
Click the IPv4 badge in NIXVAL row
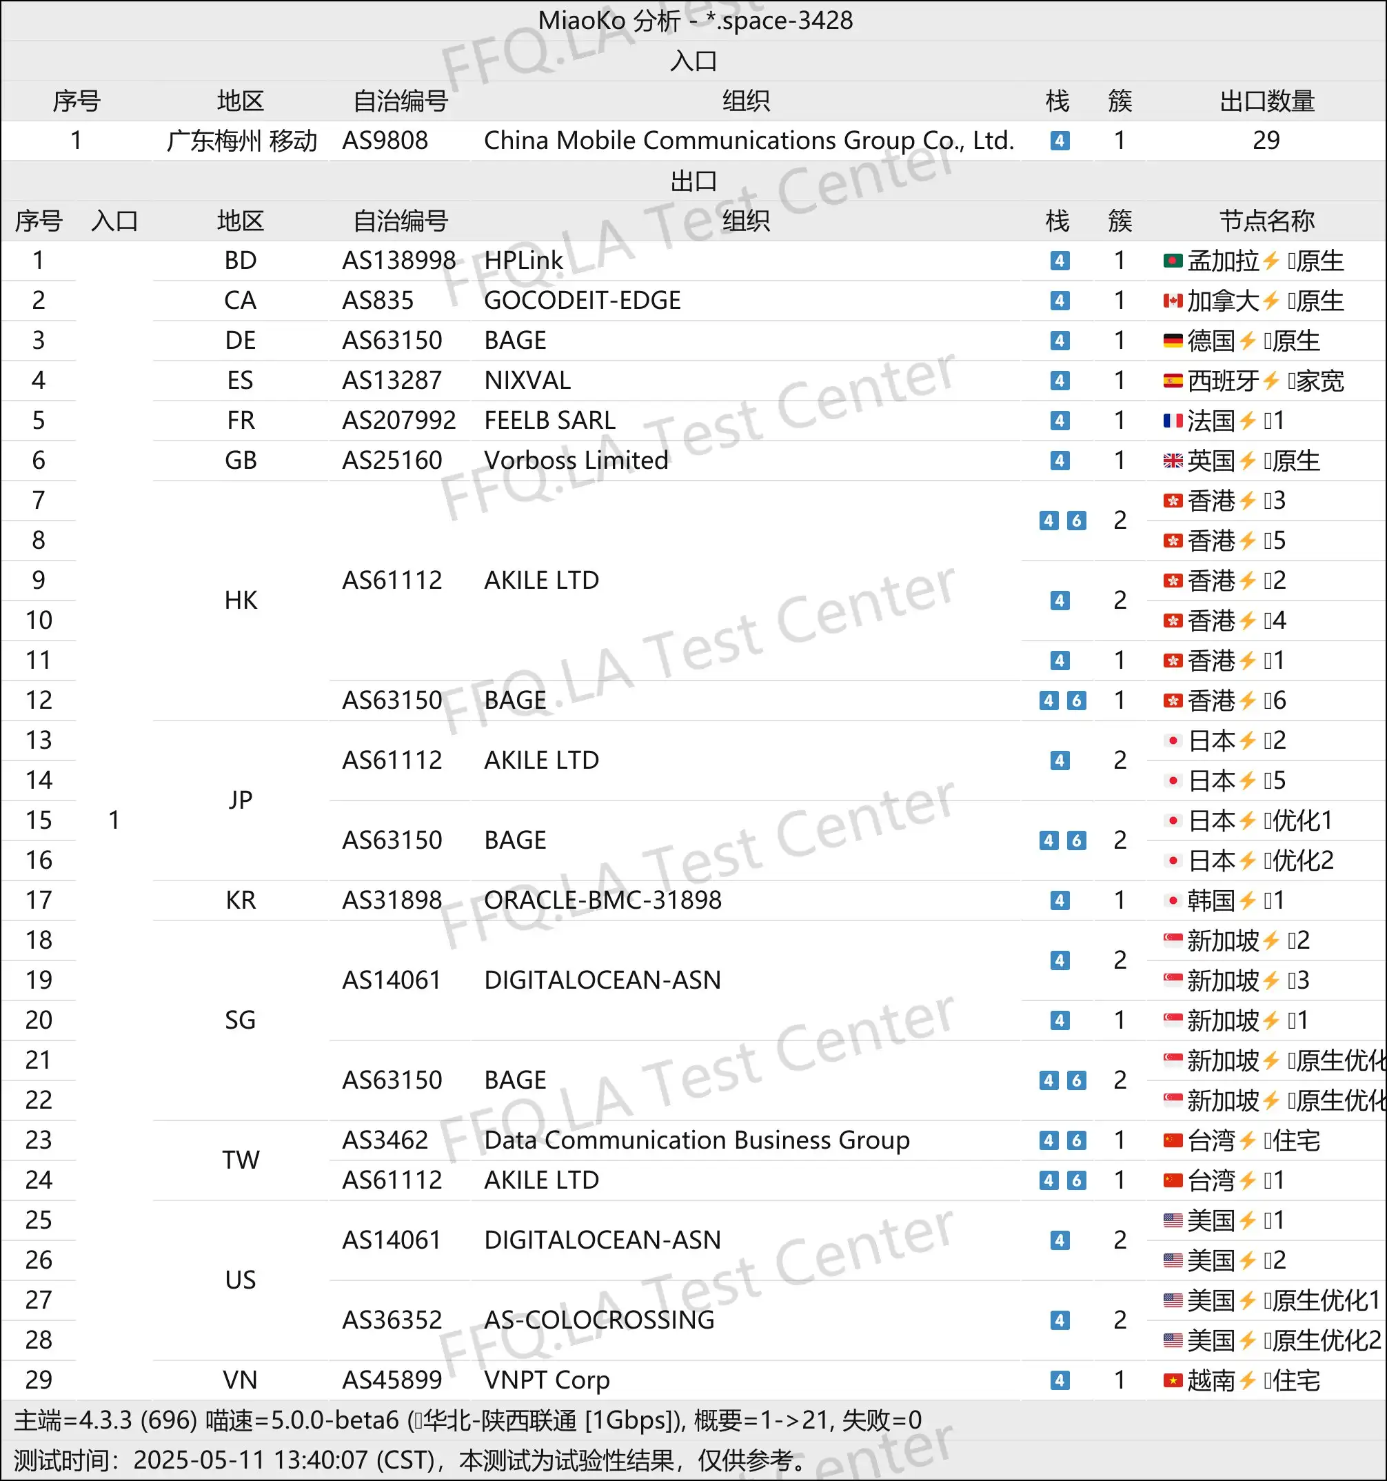(x=1060, y=381)
